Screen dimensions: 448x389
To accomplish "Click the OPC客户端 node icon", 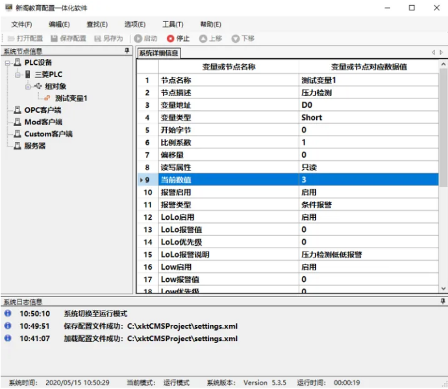I will 18,110.
